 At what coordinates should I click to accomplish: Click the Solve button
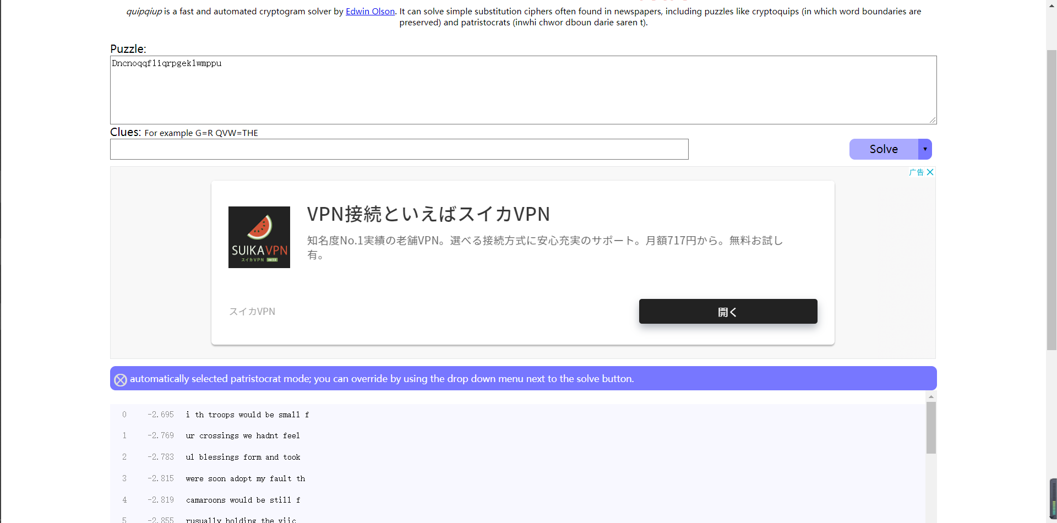pos(884,149)
